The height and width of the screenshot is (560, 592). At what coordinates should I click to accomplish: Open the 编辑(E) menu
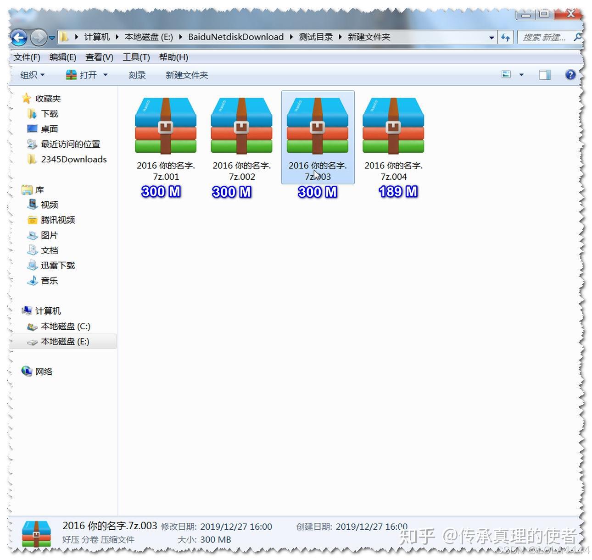[x=63, y=57]
